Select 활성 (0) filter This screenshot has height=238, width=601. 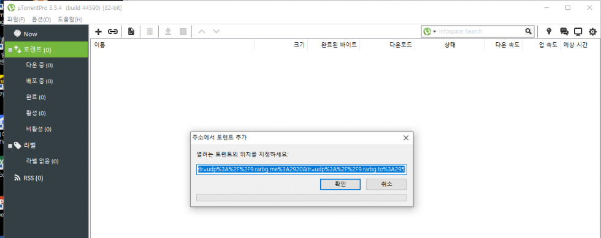click(x=36, y=113)
